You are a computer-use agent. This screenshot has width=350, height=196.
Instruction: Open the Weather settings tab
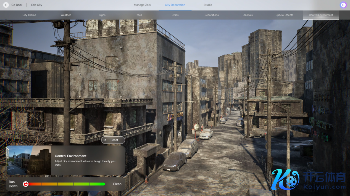66,15
